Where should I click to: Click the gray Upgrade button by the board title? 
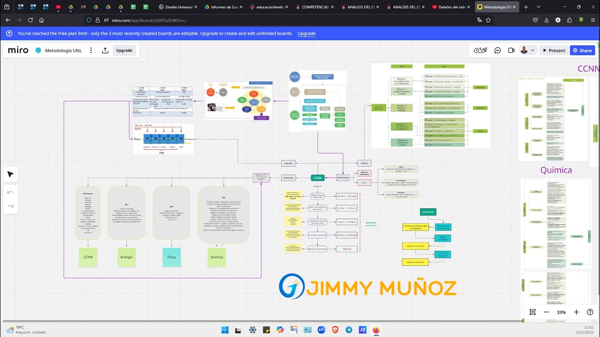point(124,51)
